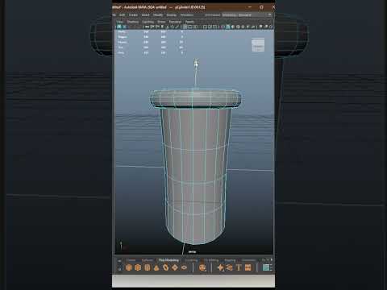Open the Modify menu in Maya
Image resolution: width=387 pixels, height=290 pixels.
point(158,15)
